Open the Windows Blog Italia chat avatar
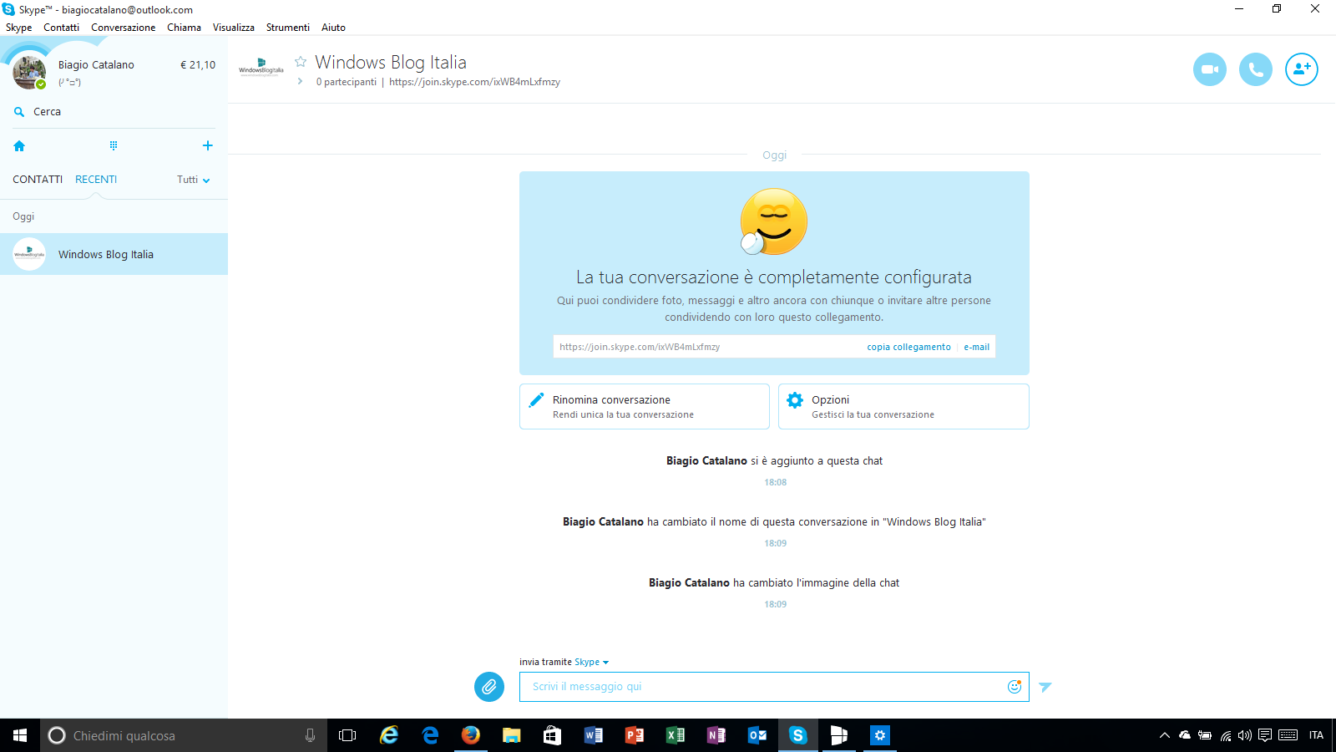1336x752 pixels. 261,69
